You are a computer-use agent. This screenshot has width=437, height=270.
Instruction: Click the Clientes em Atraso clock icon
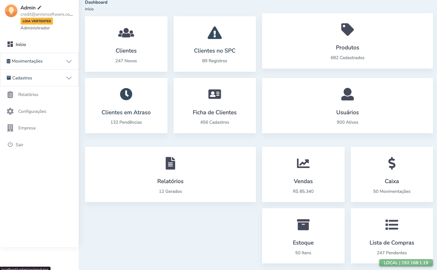pos(126,94)
